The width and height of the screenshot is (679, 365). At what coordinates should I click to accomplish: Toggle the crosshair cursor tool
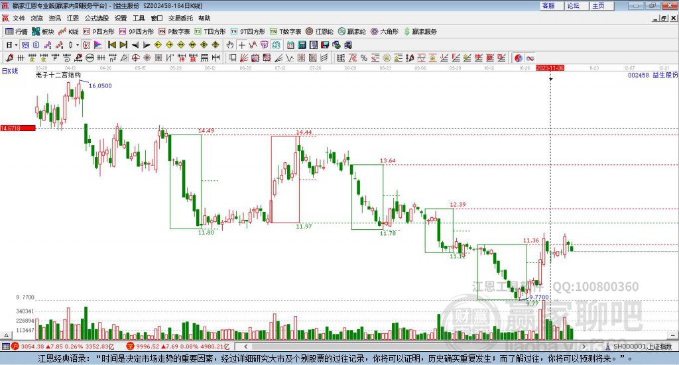(241, 45)
